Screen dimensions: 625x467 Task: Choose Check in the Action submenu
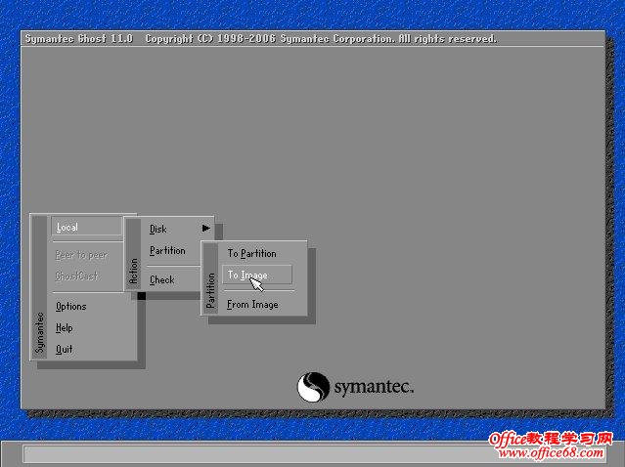[161, 279]
